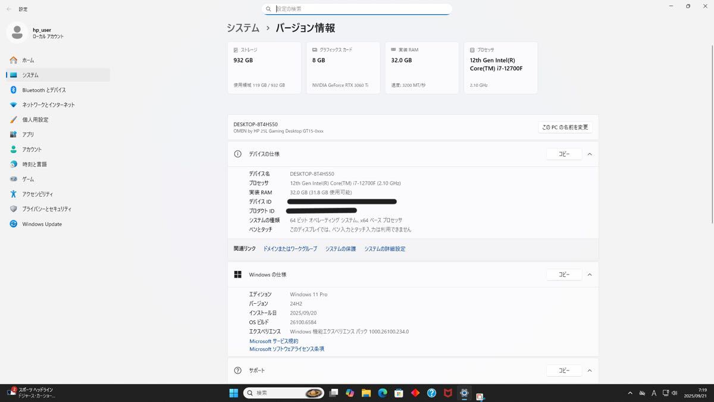Open the ストレージ 932 GB card
This screenshot has width=714, height=402.
[x=264, y=68]
